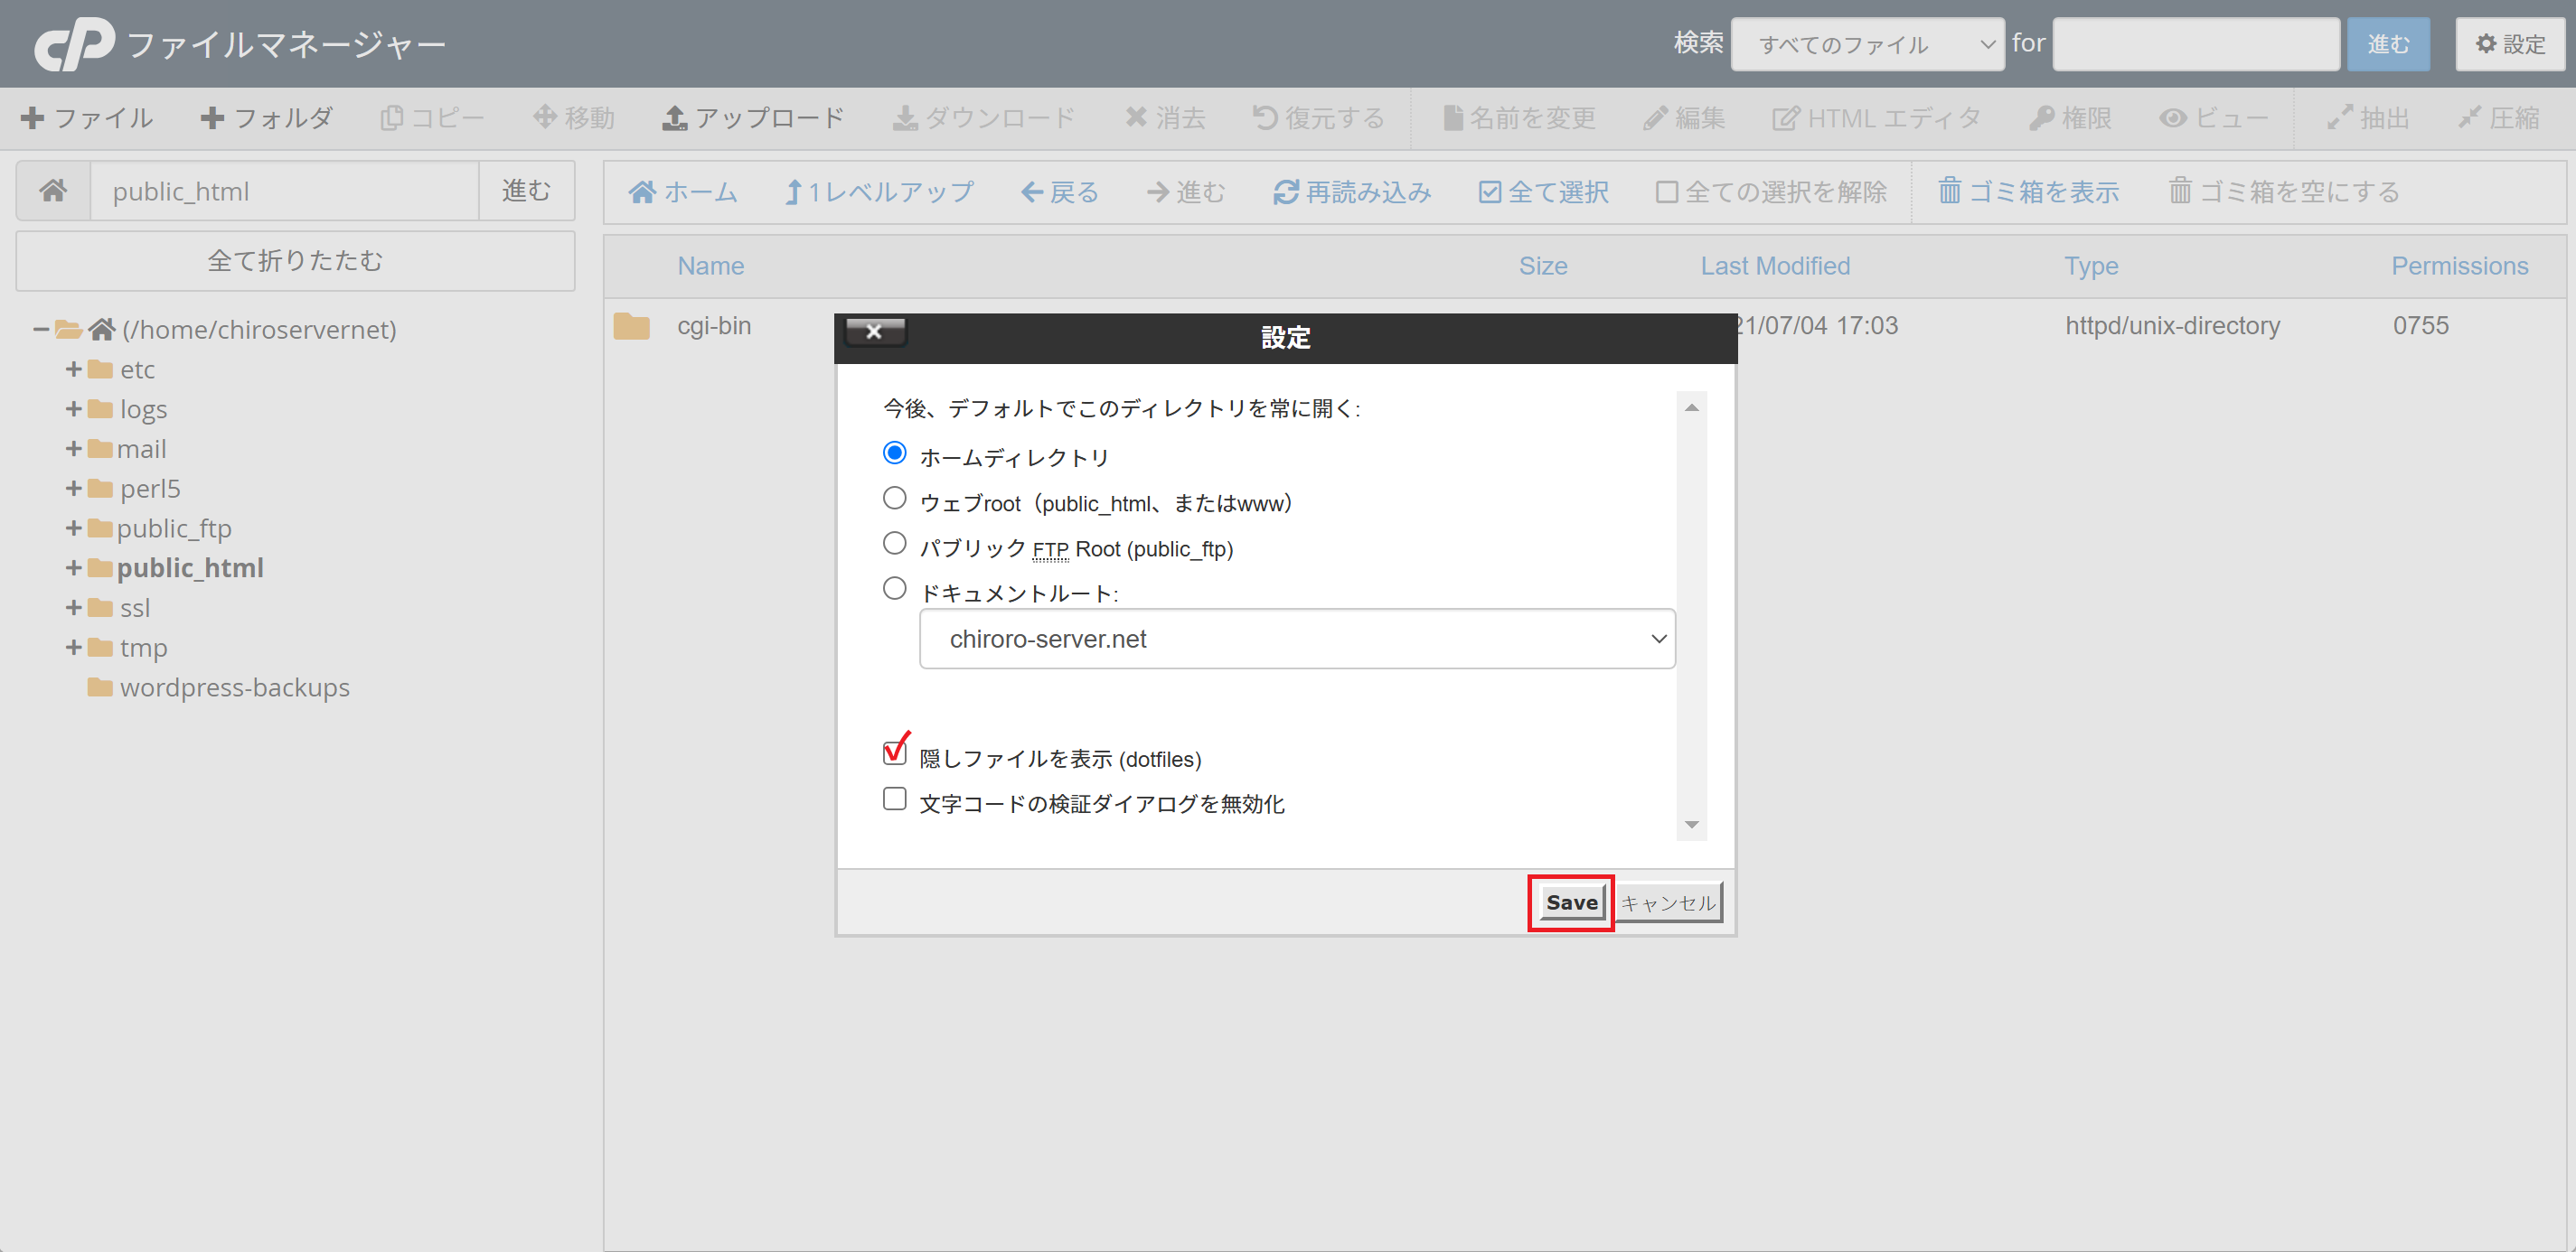Sort by Size column header
Image resolution: width=2576 pixels, height=1252 pixels.
(x=1542, y=266)
